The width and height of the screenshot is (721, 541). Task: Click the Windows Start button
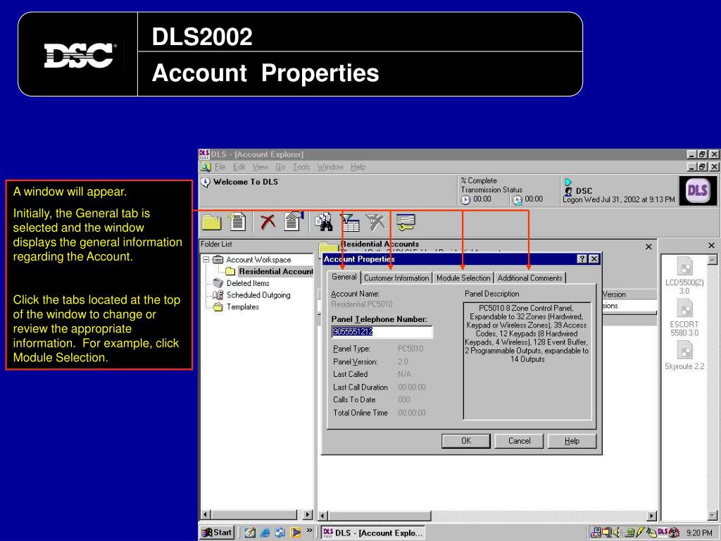(x=217, y=533)
